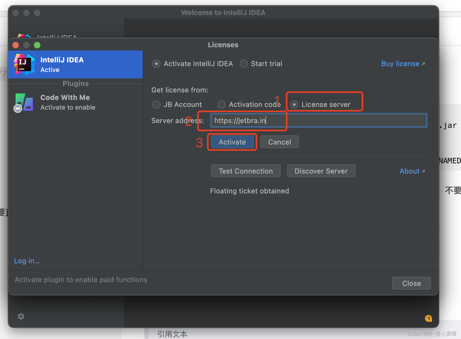This screenshot has width=461, height=339.
Task: Open the notification badge in Welcome window
Action: (x=428, y=318)
